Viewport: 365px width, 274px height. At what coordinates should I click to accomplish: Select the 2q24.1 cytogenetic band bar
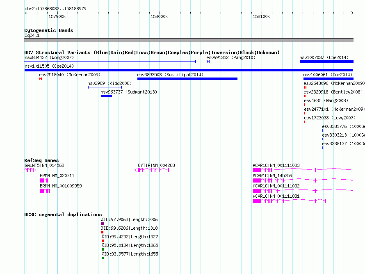pyautogui.click(x=189, y=40)
